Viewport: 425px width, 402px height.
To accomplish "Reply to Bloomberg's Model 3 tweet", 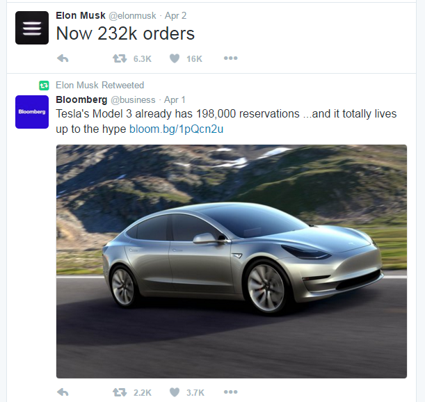I will point(63,392).
